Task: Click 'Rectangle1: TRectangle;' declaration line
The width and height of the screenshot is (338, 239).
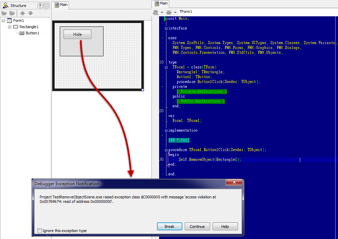Action: (200, 72)
